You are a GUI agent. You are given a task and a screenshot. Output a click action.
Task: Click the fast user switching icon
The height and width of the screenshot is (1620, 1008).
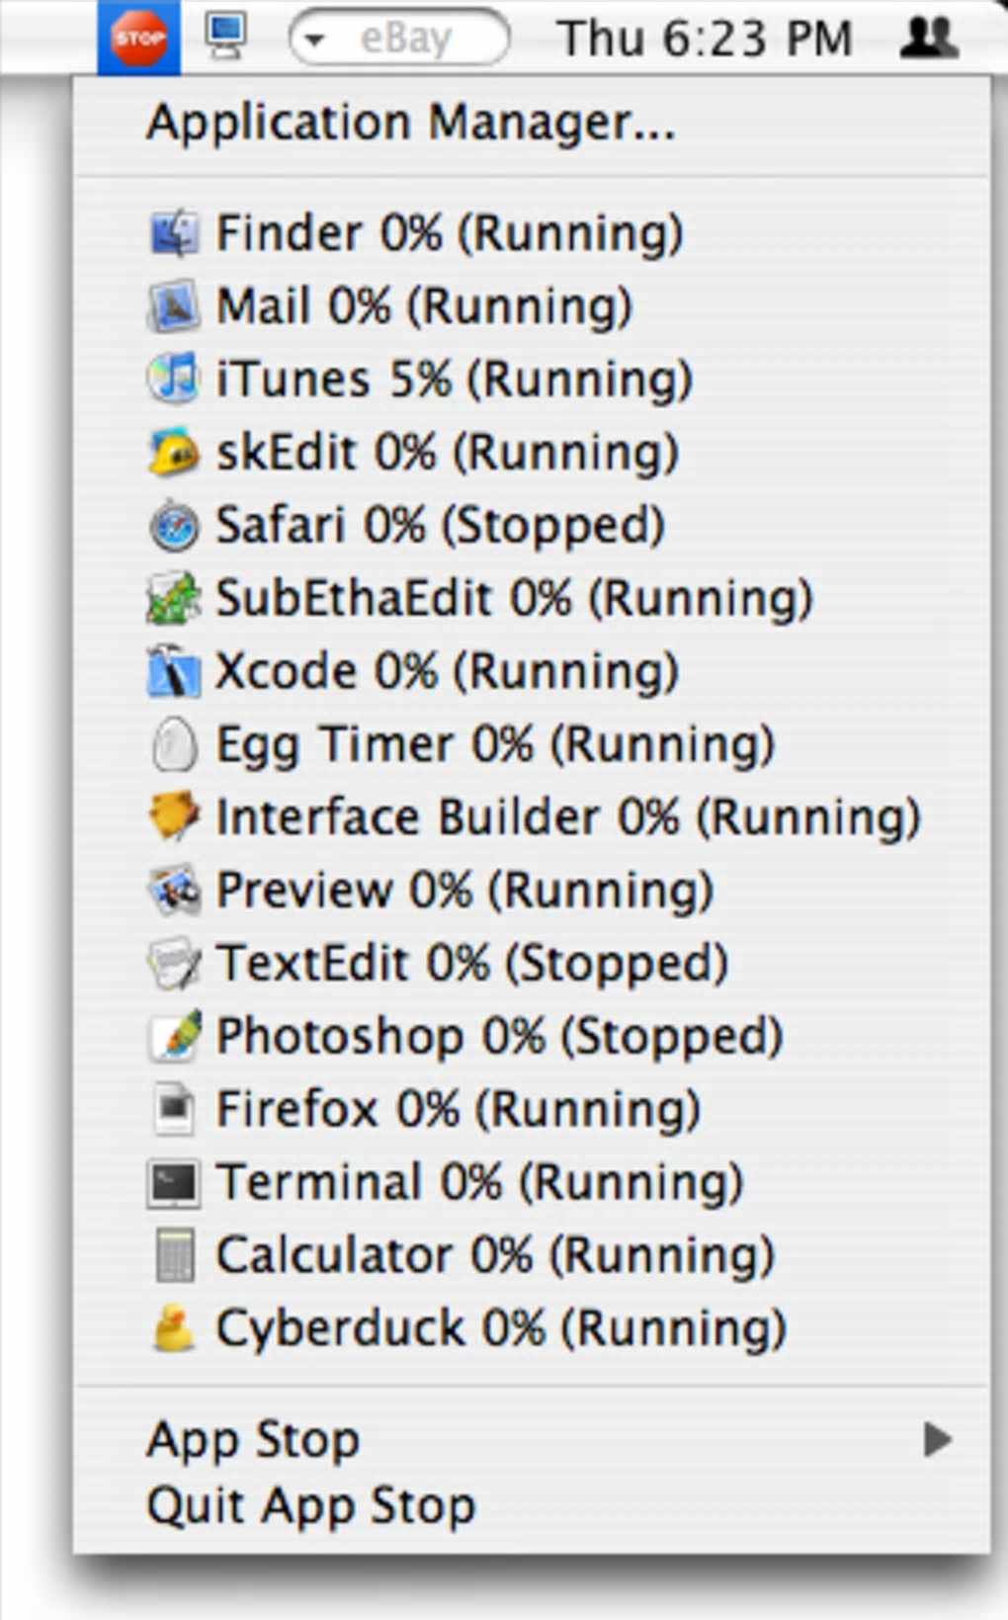[x=929, y=38]
